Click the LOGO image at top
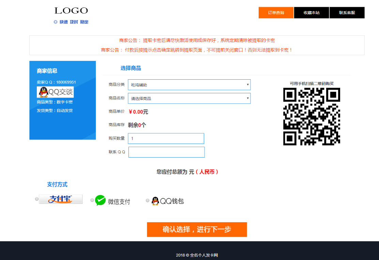Image resolution: width=379 pixels, height=260 pixels. coord(71,11)
